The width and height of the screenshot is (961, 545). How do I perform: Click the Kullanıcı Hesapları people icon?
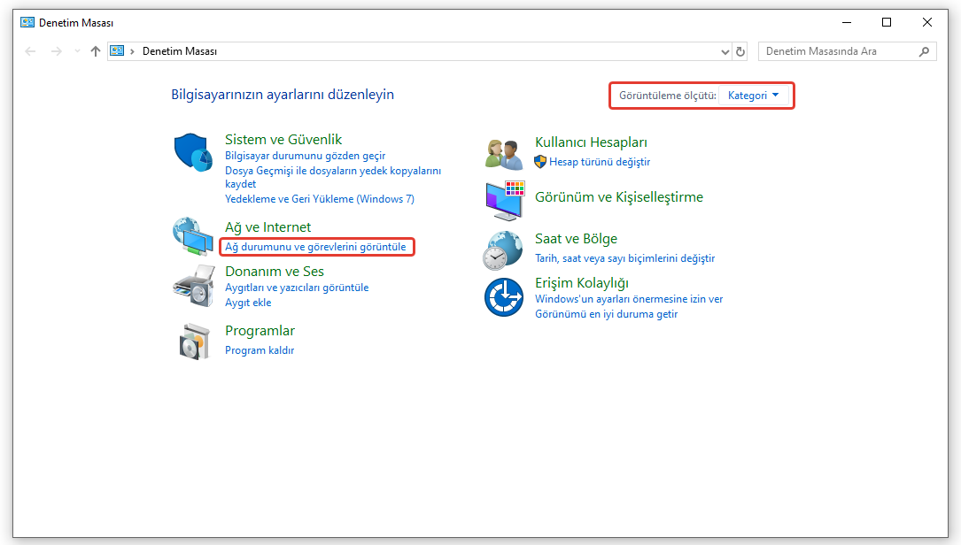point(504,153)
